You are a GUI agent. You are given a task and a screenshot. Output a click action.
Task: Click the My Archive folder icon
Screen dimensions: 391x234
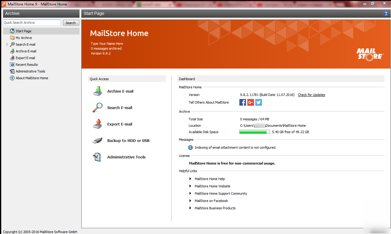click(x=12, y=38)
